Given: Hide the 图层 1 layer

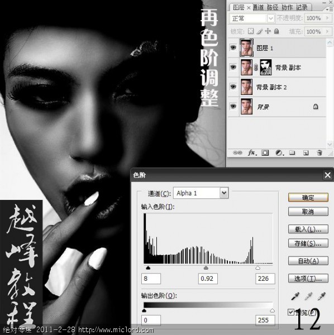Looking at the screenshot, I should click(x=233, y=47).
